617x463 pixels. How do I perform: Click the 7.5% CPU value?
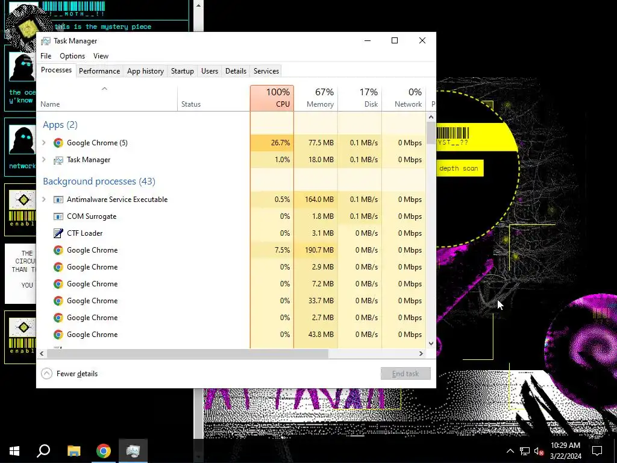(282, 250)
